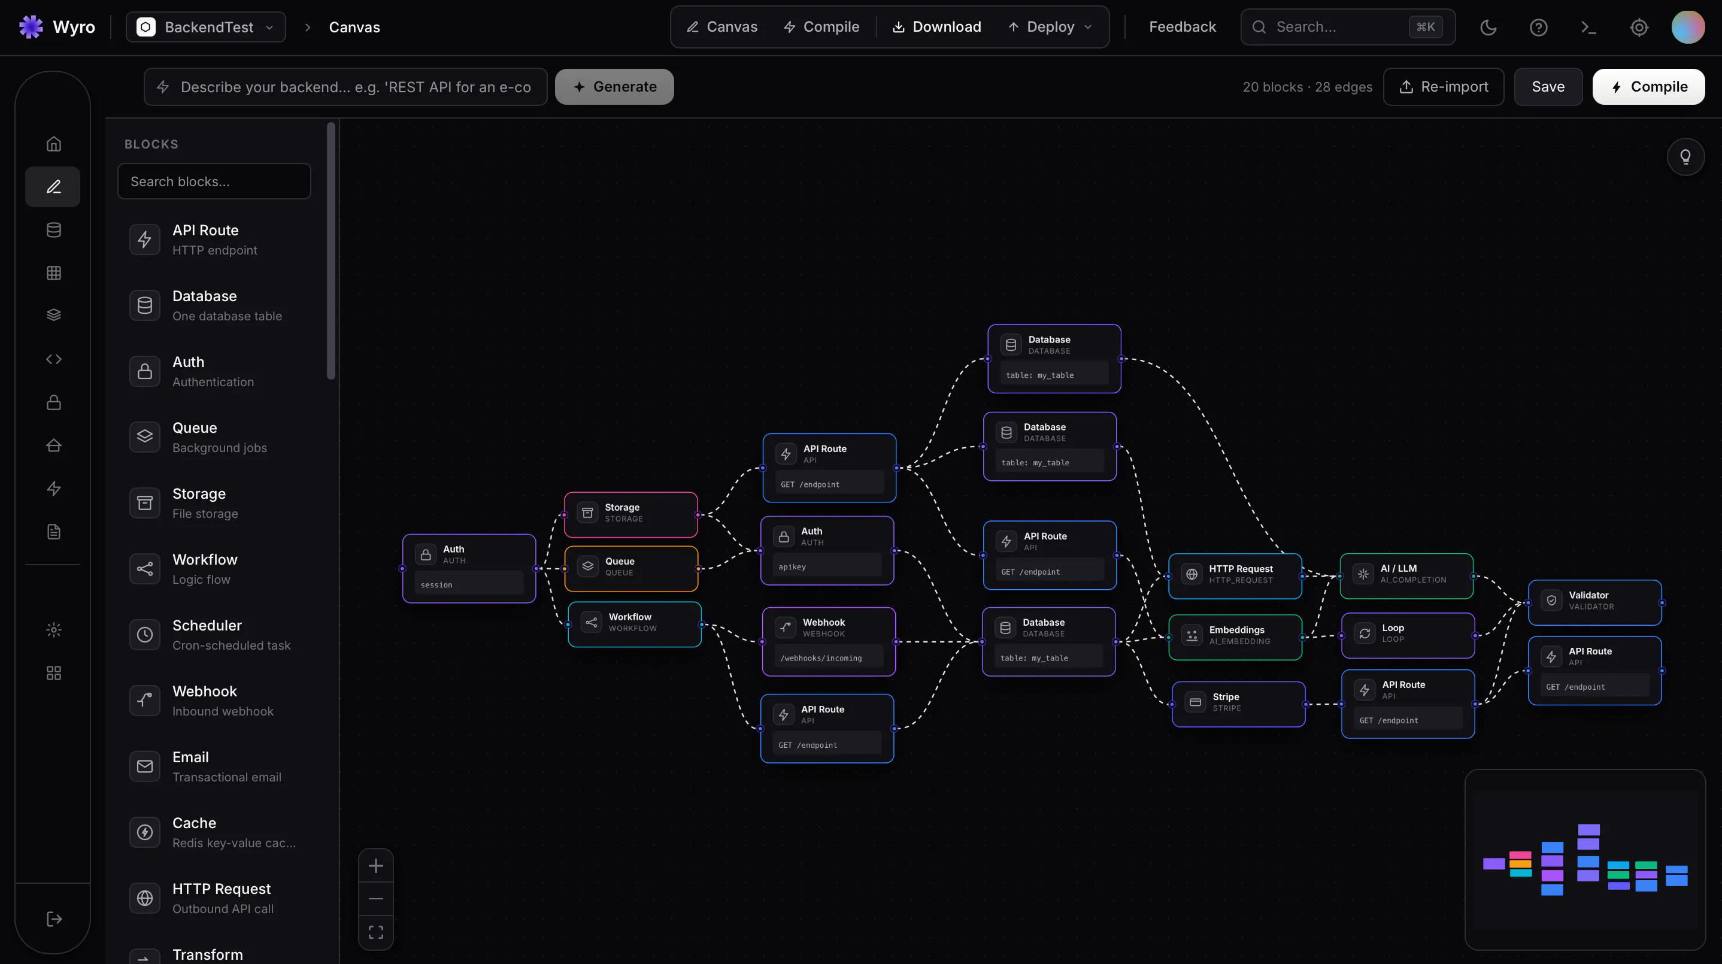Viewport: 1722px width, 964px height.
Task: Select the HTTP Request node on canvas
Action: [x=1235, y=575]
